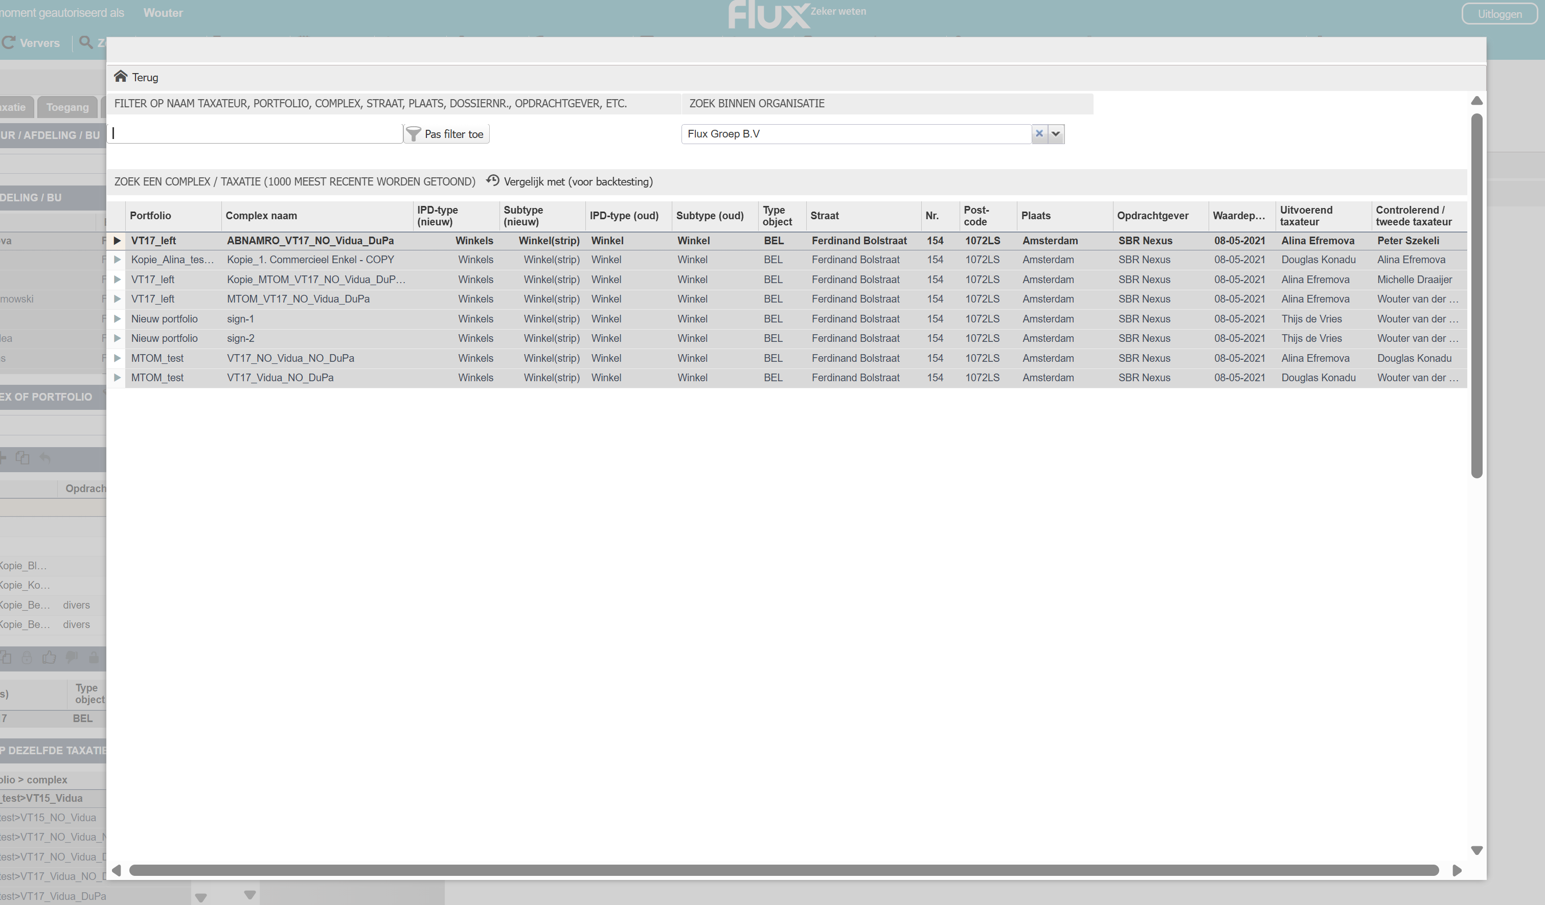Viewport: 1545px width, 905px height.
Task: Click the scroll-right arrow of the dialog
Action: pos(1458,870)
